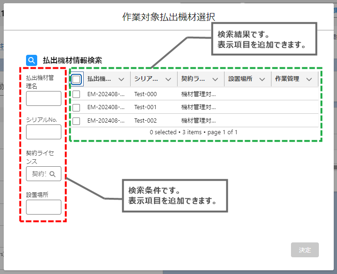Focus the シリアルNo. text box

44,132
